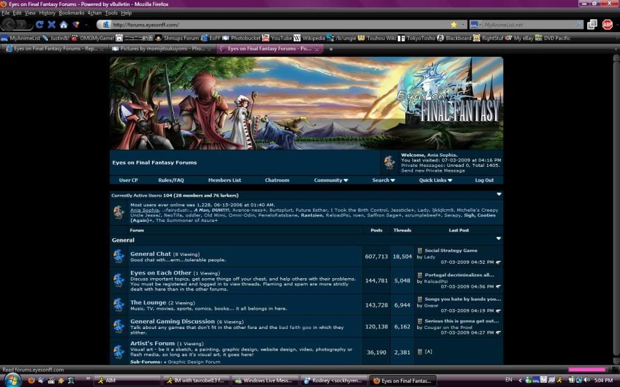Open the TokyoTosho bookmark

click(x=417, y=38)
